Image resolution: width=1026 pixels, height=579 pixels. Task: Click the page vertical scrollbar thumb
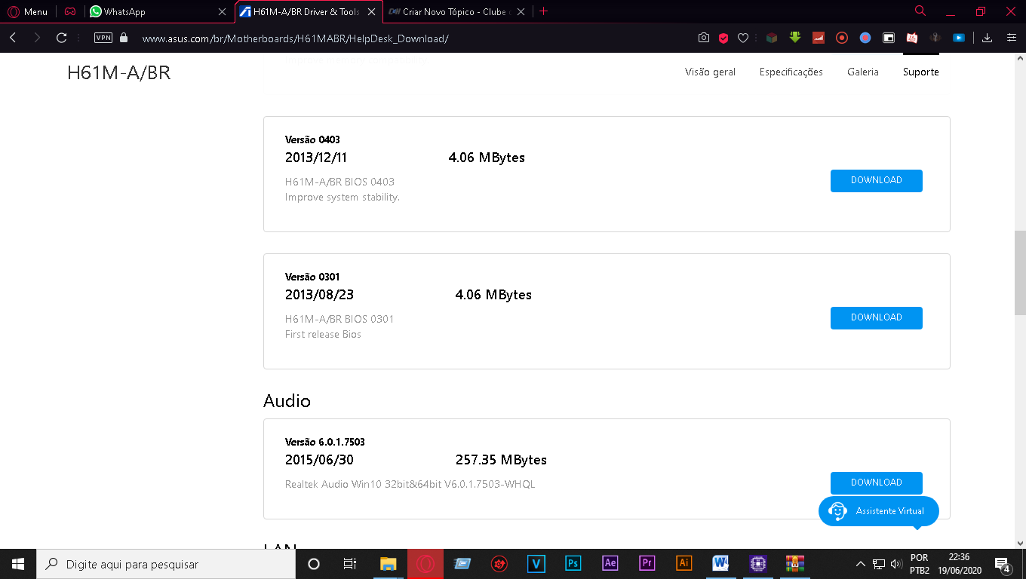1020,273
